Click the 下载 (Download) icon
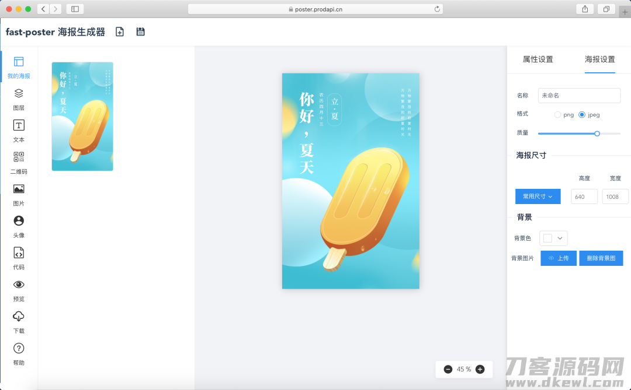 [x=19, y=322]
